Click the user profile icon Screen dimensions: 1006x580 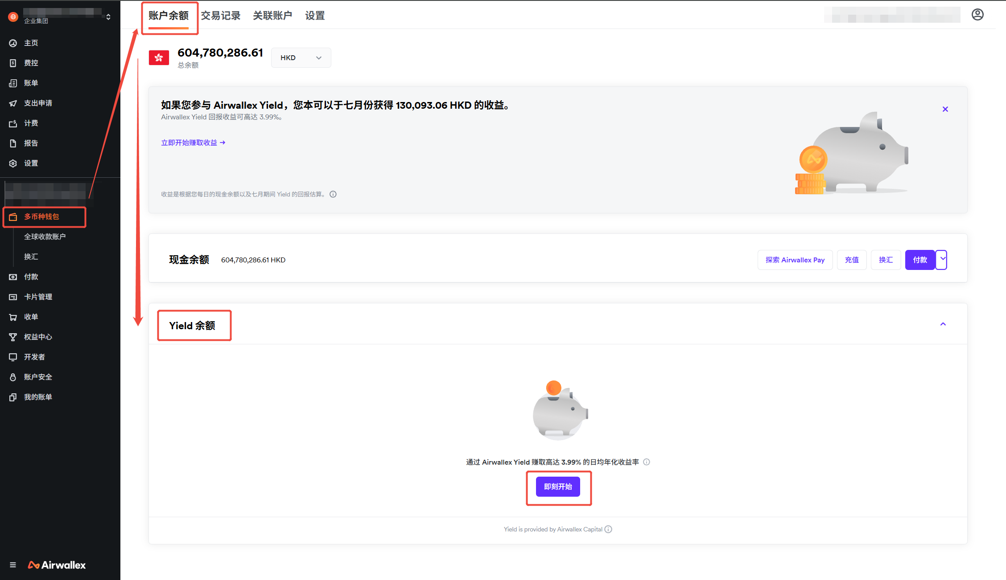977,15
